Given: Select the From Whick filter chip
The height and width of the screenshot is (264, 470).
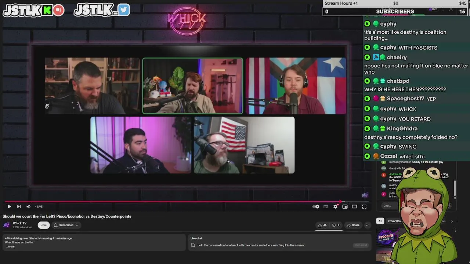Looking at the screenshot, I should coord(395,221).
